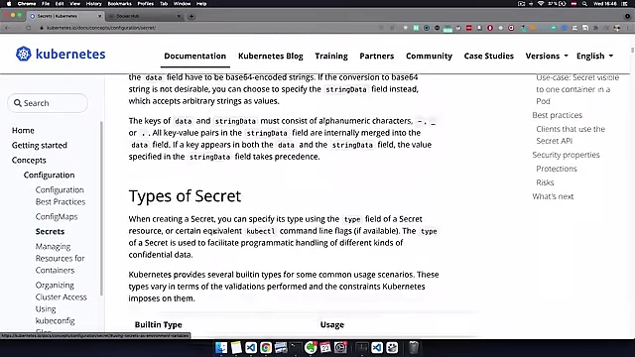Open the Chrome profile avatar

[617, 28]
